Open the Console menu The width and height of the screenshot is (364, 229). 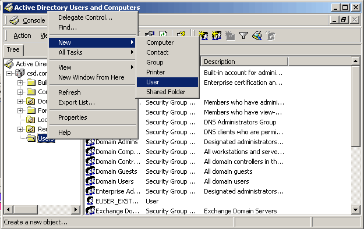coord(34,20)
